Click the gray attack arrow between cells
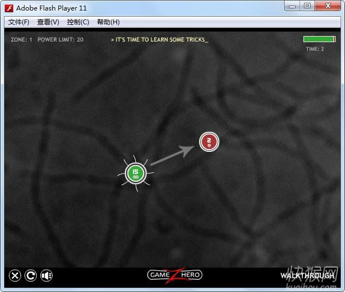Image resolution: width=345 pixels, height=292 pixels. 172,156
